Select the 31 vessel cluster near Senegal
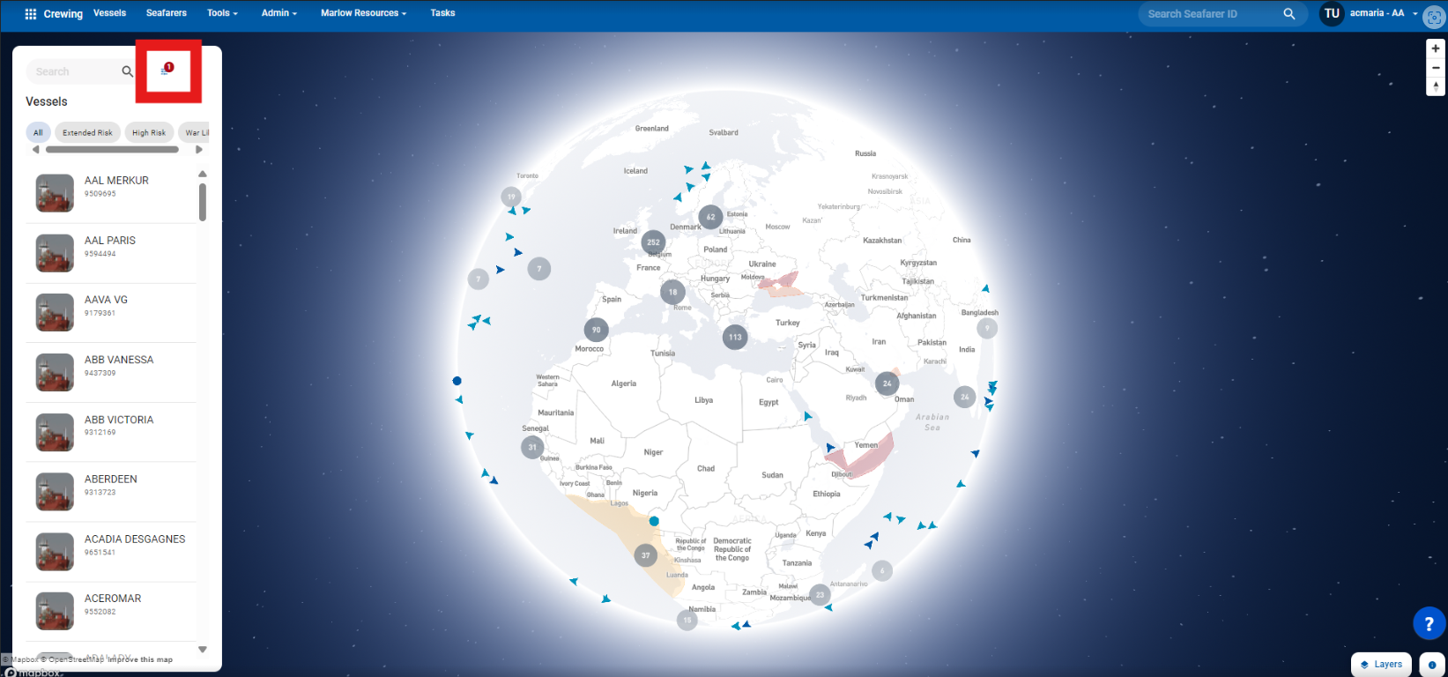Screen dimensions: 1448x677 (x=532, y=447)
